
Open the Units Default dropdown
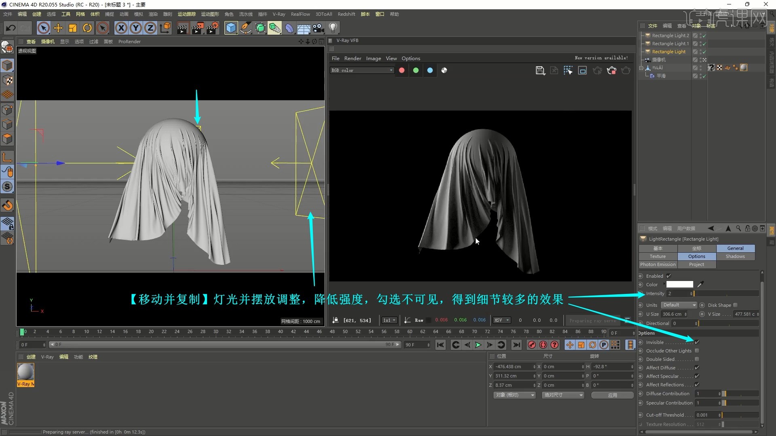click(x=679, y=305)
